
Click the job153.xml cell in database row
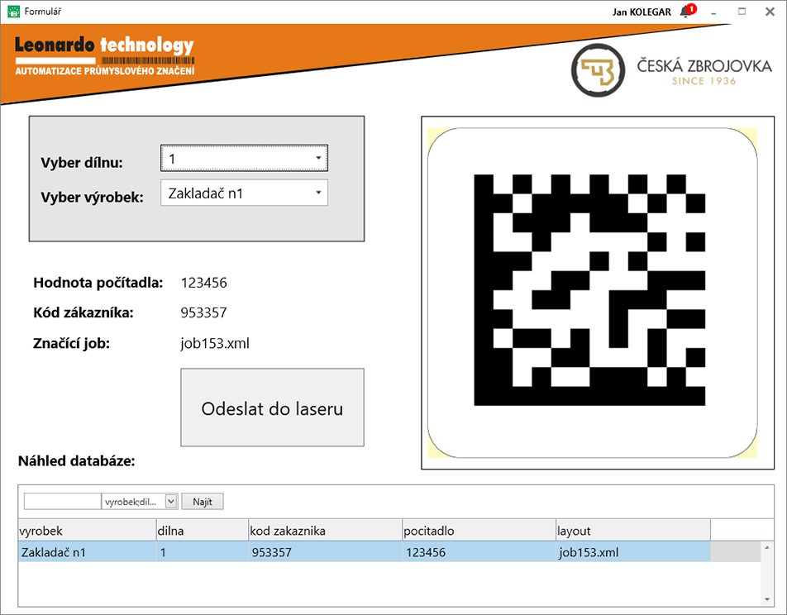click(633, 552)
